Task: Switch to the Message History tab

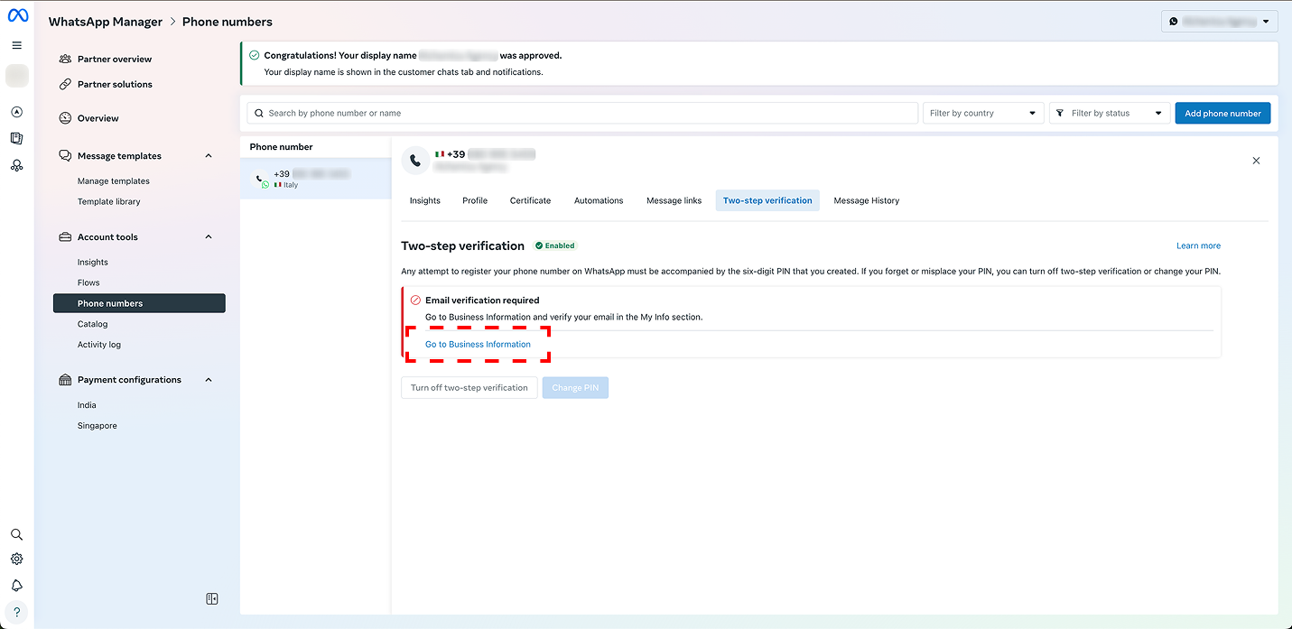Action: pyautogui.click(x=867, y=200)
